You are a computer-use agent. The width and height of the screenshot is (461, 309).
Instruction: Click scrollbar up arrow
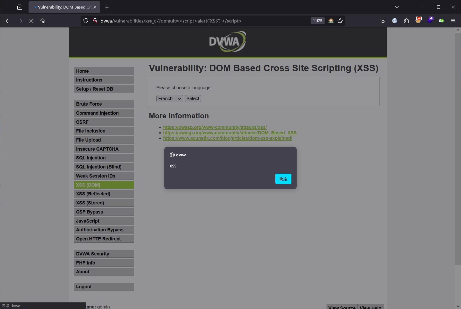coord(458,30)
